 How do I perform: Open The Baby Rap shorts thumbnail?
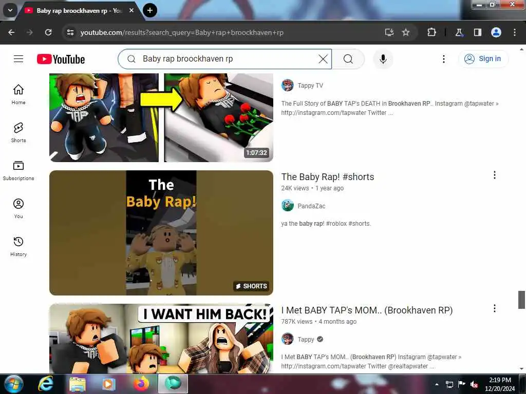pyautogui.click(x=161, y=233)
